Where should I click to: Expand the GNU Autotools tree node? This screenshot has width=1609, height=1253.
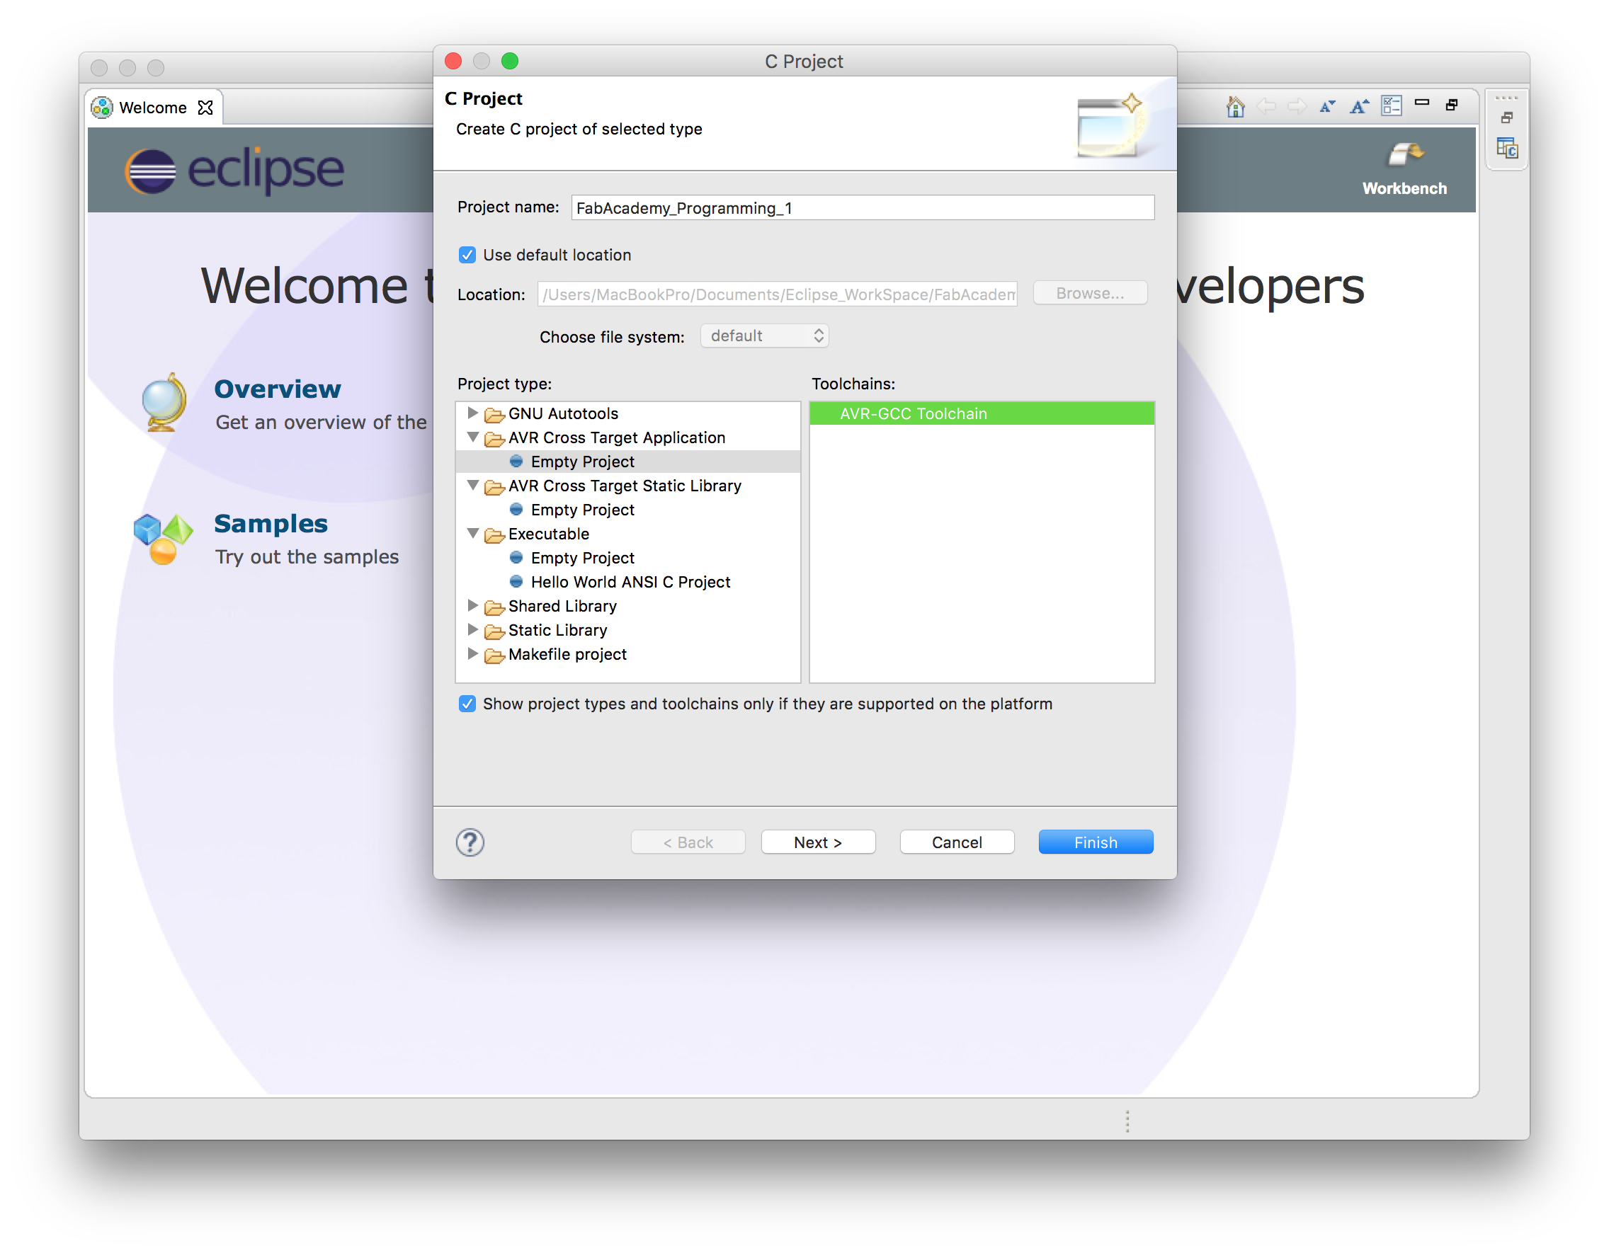point(472,413)
